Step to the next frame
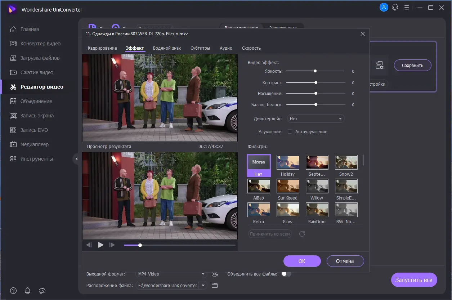Viewport: 452px width, 300px height. pyautogui.click(x=112, y=245)
